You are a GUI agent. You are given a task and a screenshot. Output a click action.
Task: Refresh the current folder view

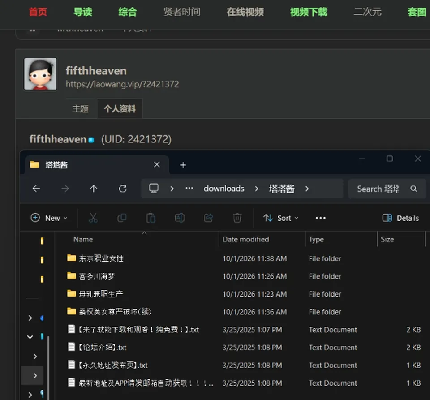(123, 189)
